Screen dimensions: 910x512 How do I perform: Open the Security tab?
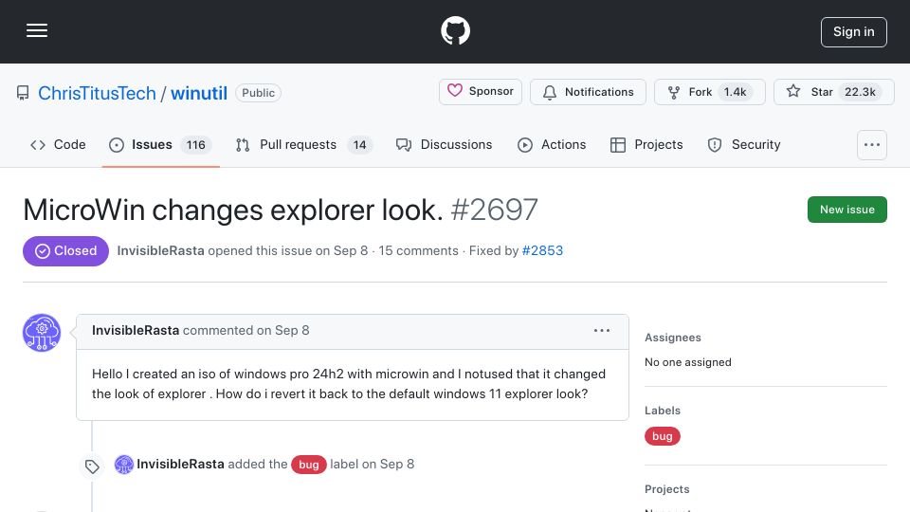744,144
